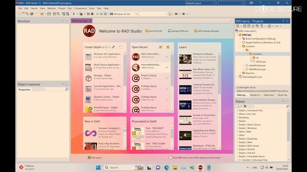Toggle favorite heart on InternalMobileApp recent item
307x172 pixels.
[x=167, y=67]
